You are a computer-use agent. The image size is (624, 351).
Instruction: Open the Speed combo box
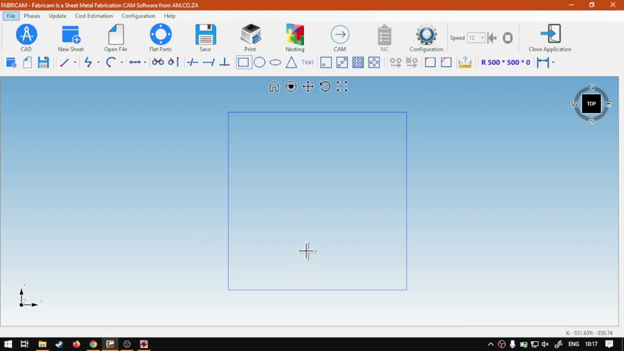pos(476,38)
